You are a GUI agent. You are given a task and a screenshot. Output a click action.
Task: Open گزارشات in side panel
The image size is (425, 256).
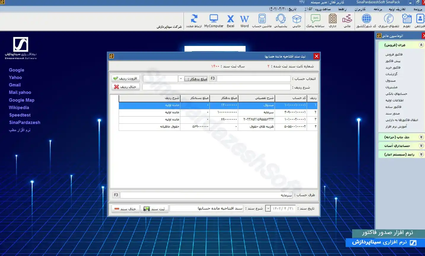pyautogui.click(x=391, y=74)
